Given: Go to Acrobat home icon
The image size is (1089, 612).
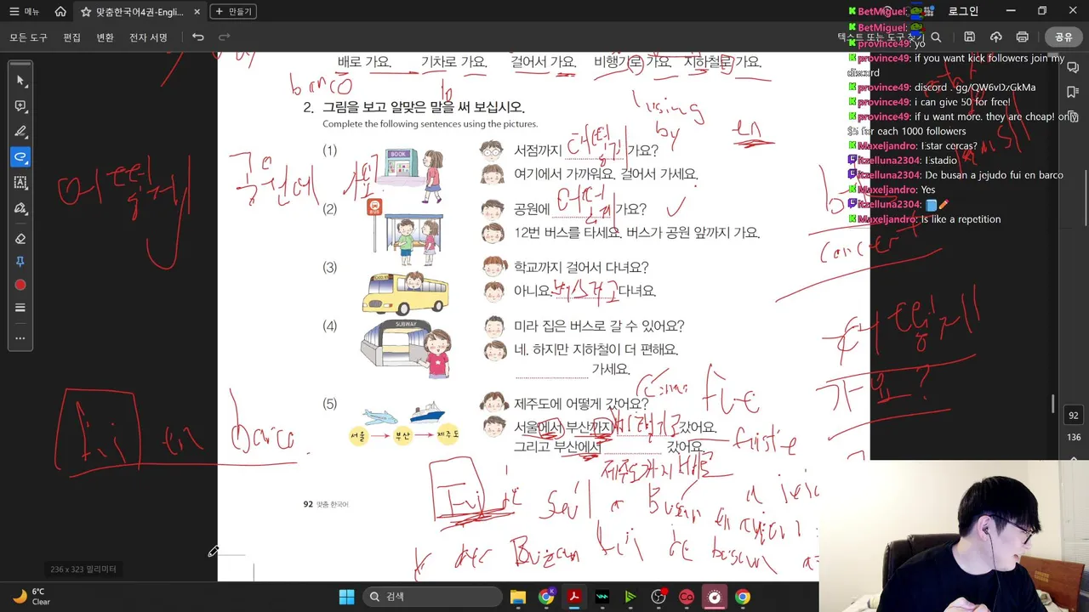Looking at the screenshot, I should pos(60,12).
